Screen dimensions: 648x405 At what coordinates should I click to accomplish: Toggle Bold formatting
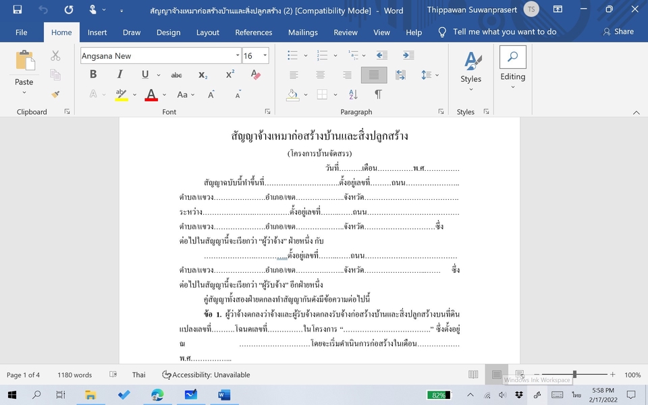(93, 74)
